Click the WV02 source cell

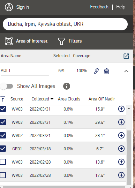(x=17, y=135)
